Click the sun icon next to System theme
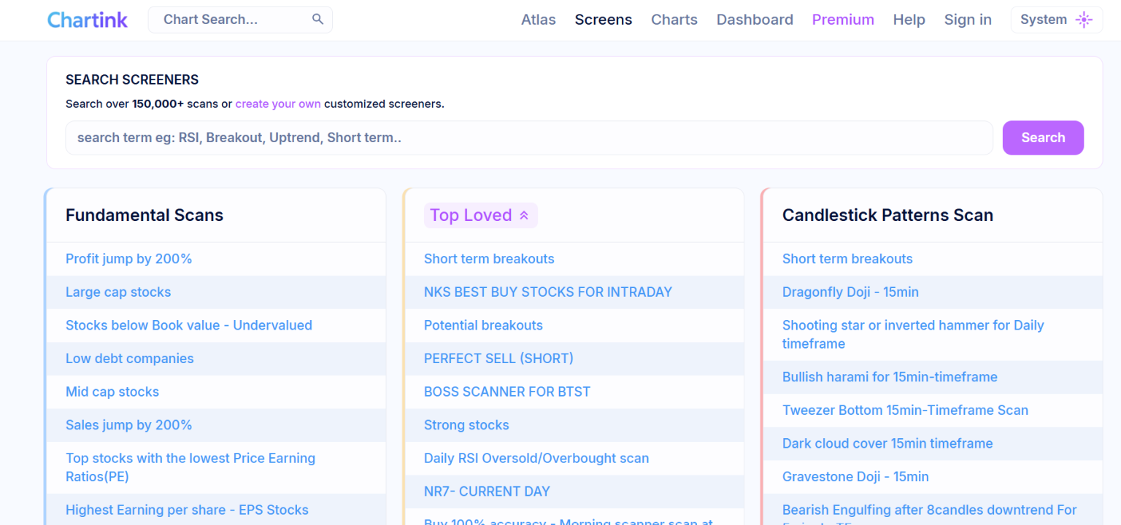The height and width of the screenshot is (525, 1121). (x=1085, y=20)
